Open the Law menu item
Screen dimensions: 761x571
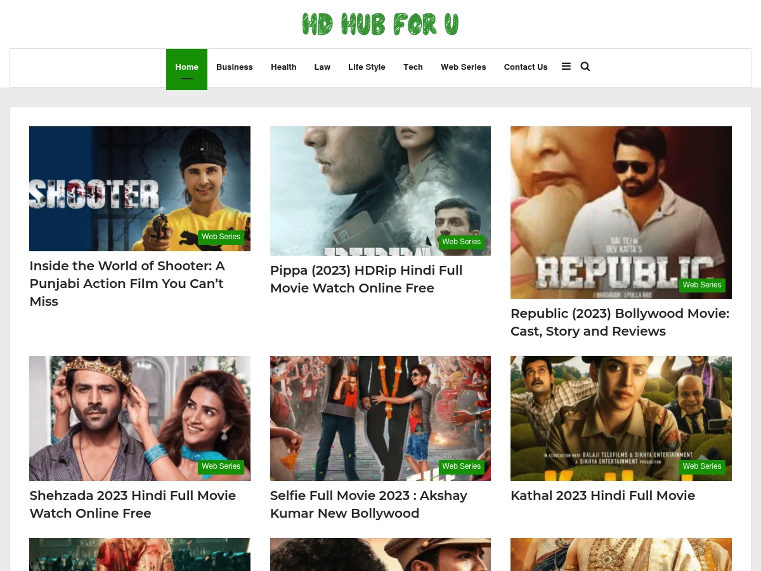[322, 67]
